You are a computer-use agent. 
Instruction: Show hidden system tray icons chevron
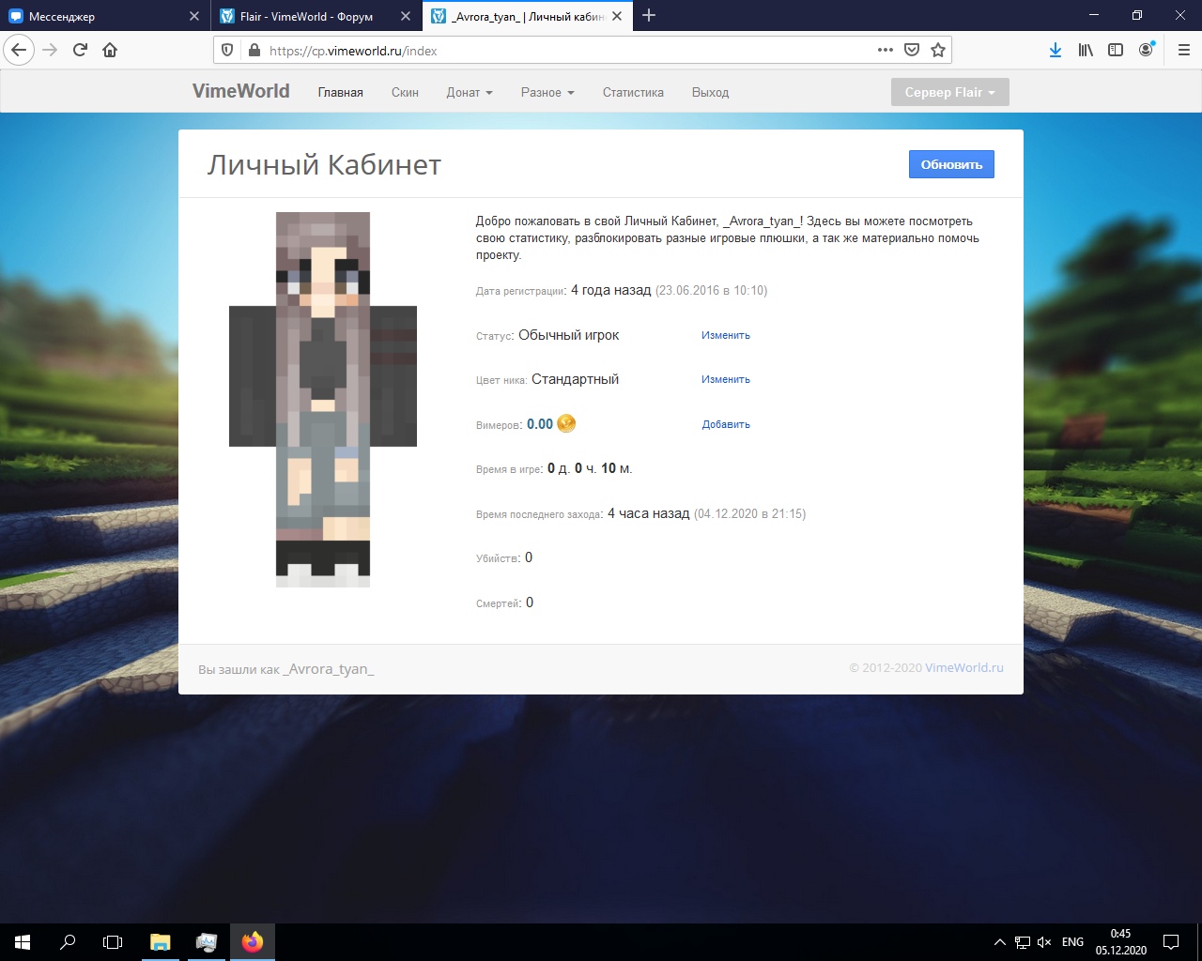tap(999, 942)
